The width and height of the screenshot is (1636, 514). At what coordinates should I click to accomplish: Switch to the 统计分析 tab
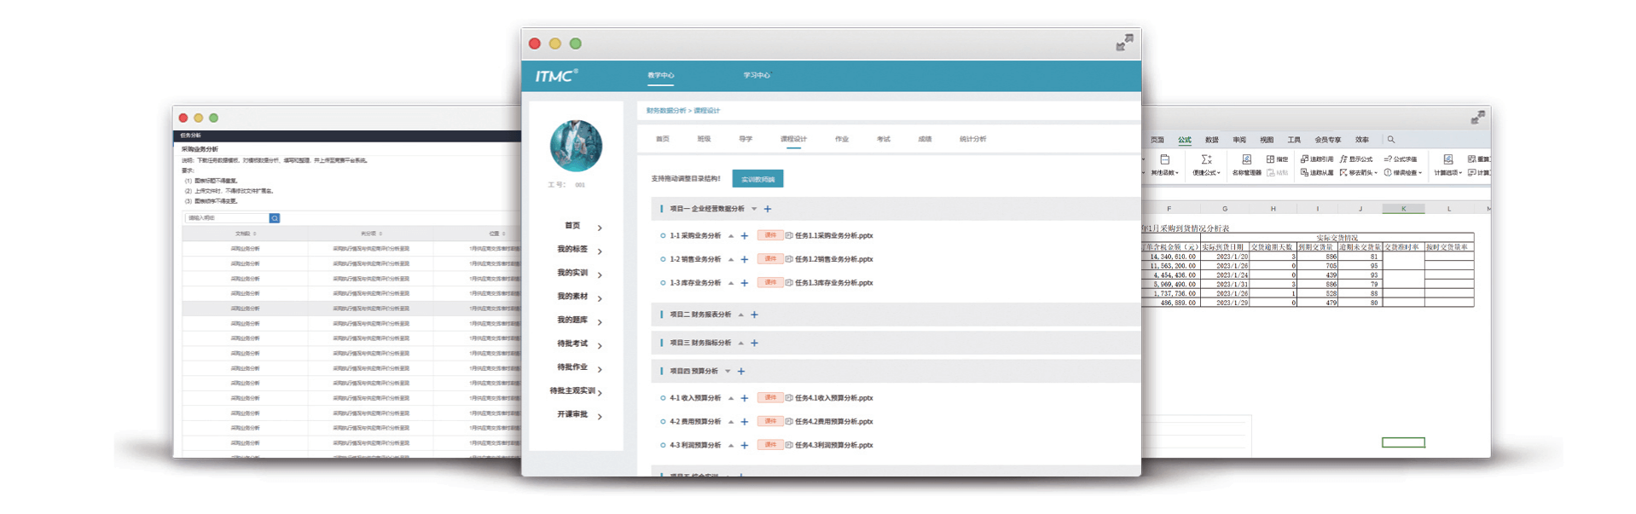point(972,139)
